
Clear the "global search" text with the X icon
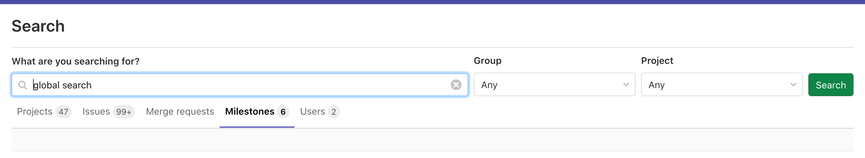point(456,85)
